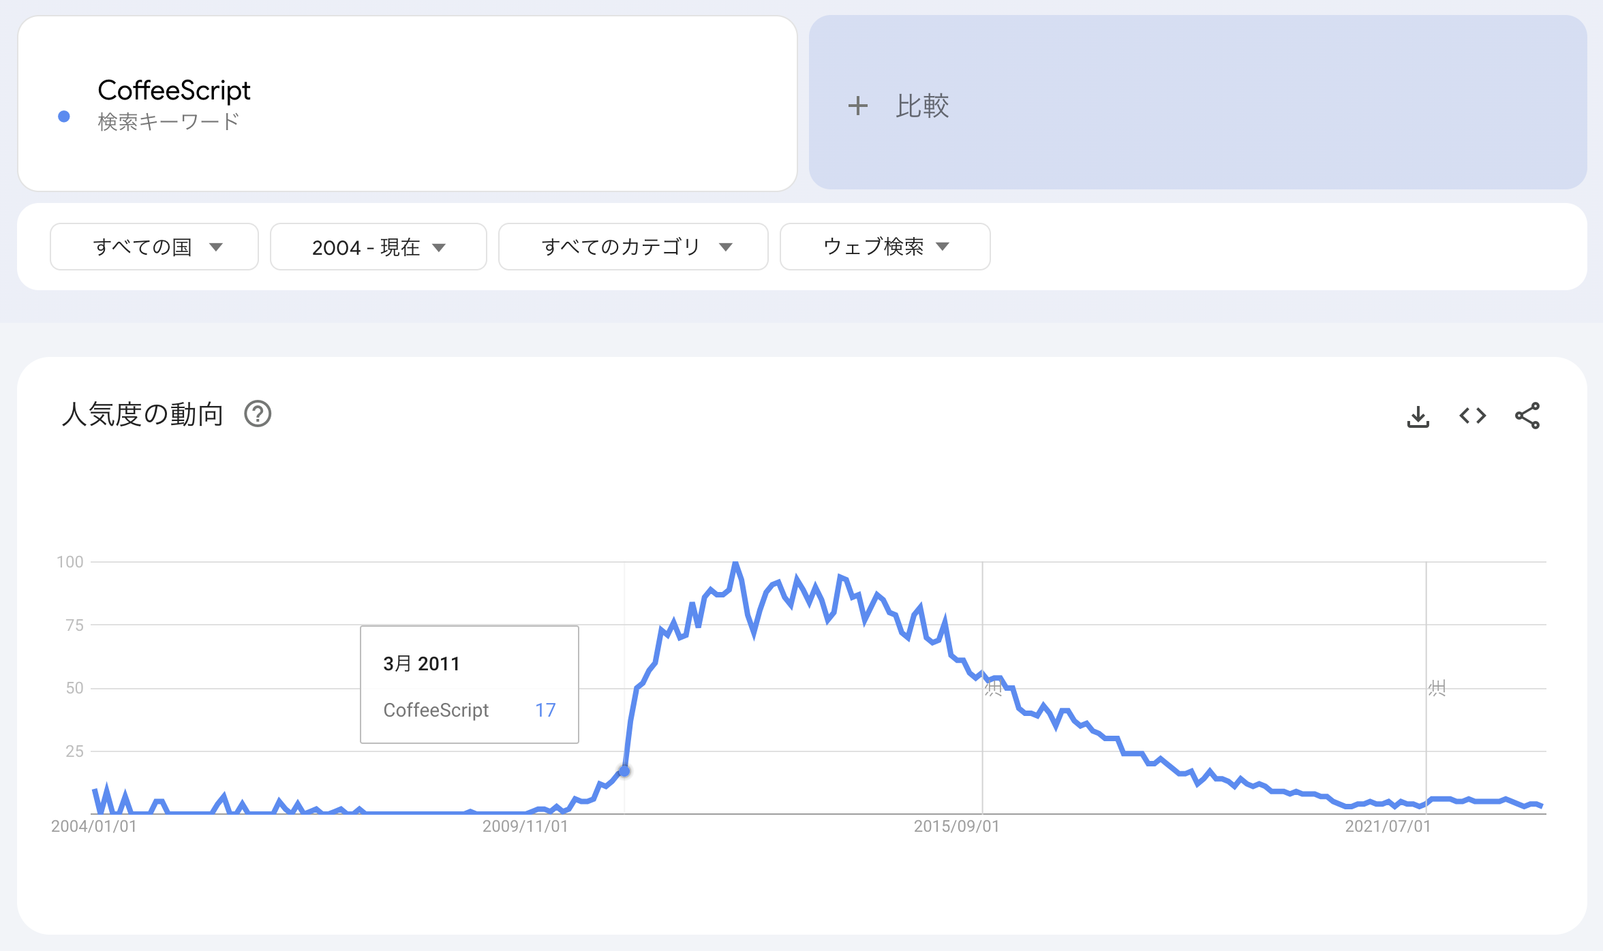Image resolution: width=1603 pixels, height=951 pixels.
Task: Click the CoffeeScript keyword title
Action: click(174, 89)
